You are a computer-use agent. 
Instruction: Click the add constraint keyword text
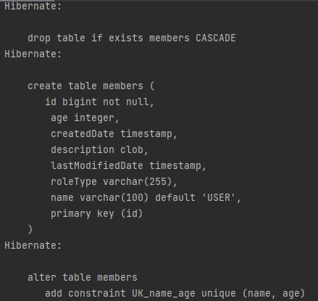tap(85, 294)
